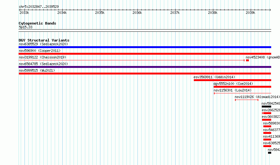Viewport: 280px width, 165px height.
Task: Click the red nsv5999515 variant bar
Action: pyautogui.click(x=145, y=74)
